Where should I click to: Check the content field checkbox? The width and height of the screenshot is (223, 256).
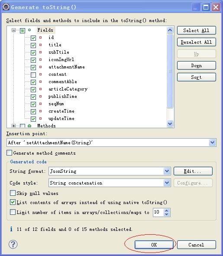tap(33, 75)
